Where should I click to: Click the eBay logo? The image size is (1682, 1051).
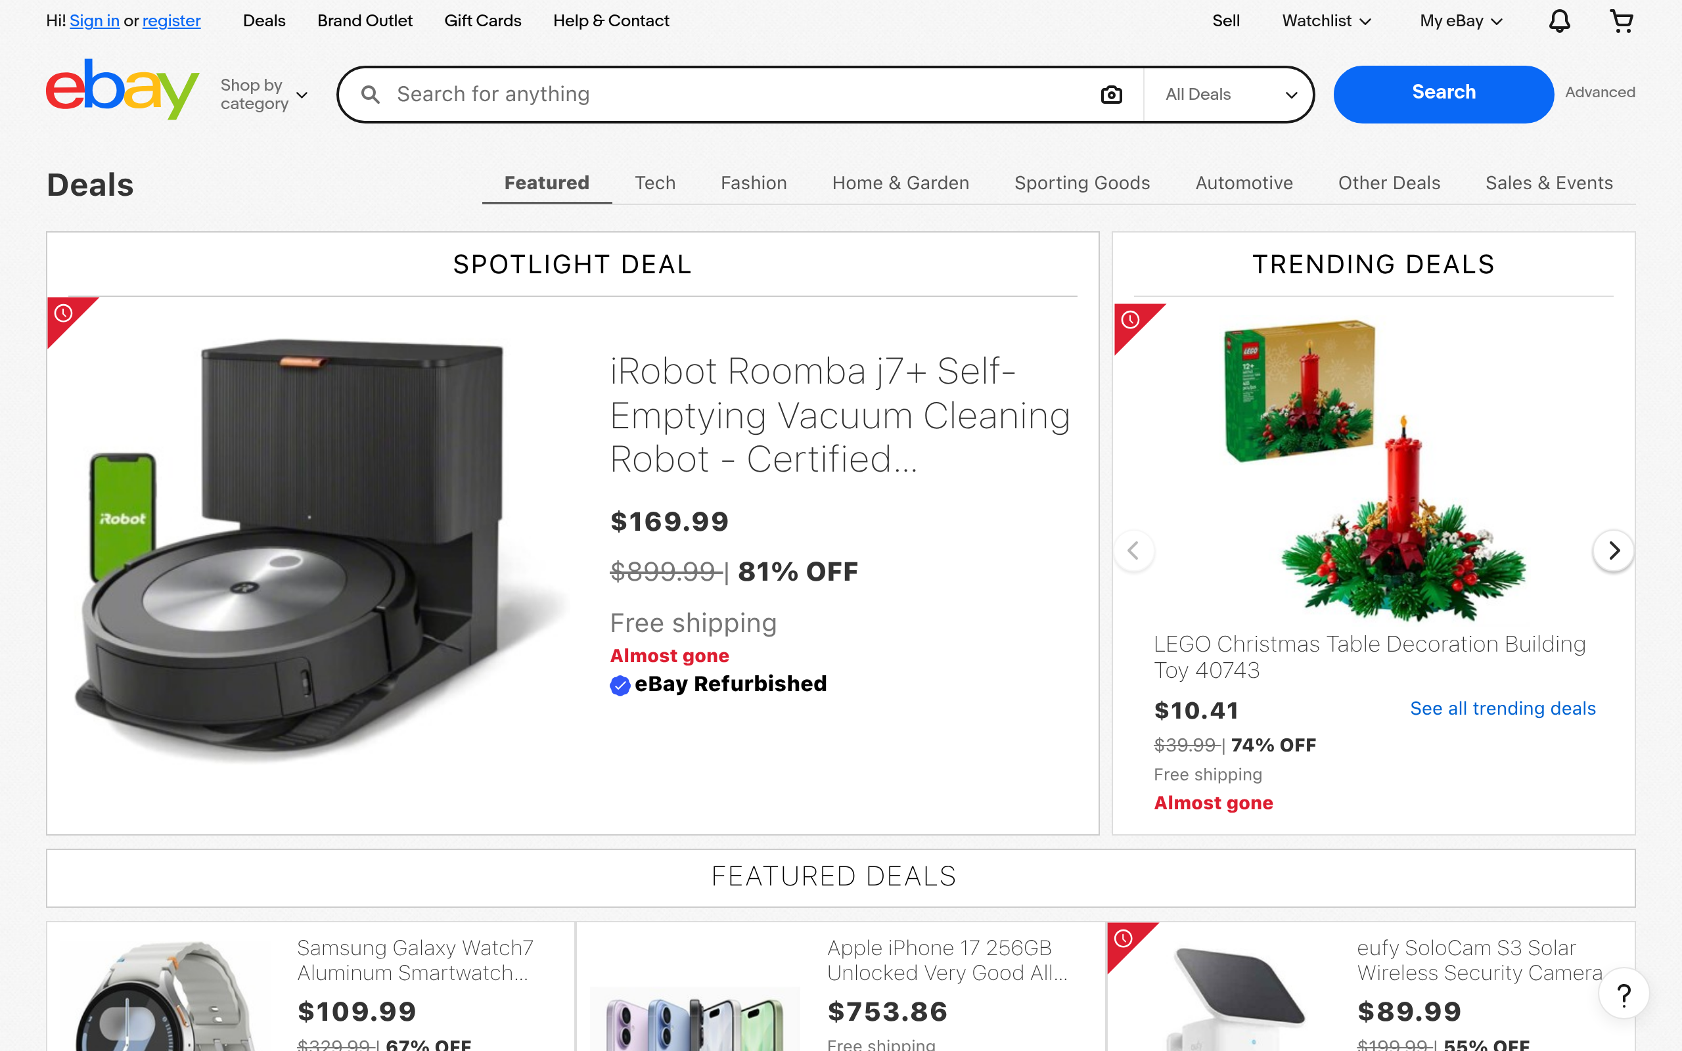122,90
